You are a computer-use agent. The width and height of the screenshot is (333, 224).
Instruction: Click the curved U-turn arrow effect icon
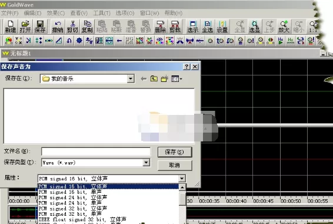pos(69,41)
